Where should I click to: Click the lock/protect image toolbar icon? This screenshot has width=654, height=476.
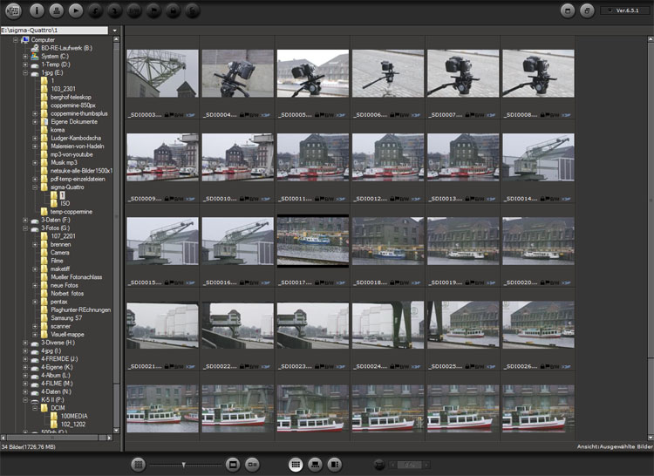tap(174, 12)
